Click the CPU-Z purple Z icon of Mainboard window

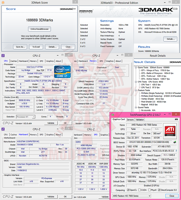coord(3,129)
